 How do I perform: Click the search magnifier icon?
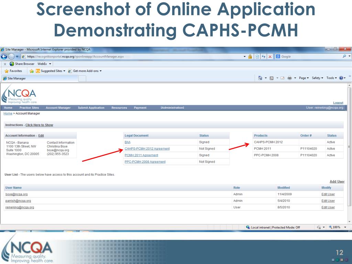point(344,56)
